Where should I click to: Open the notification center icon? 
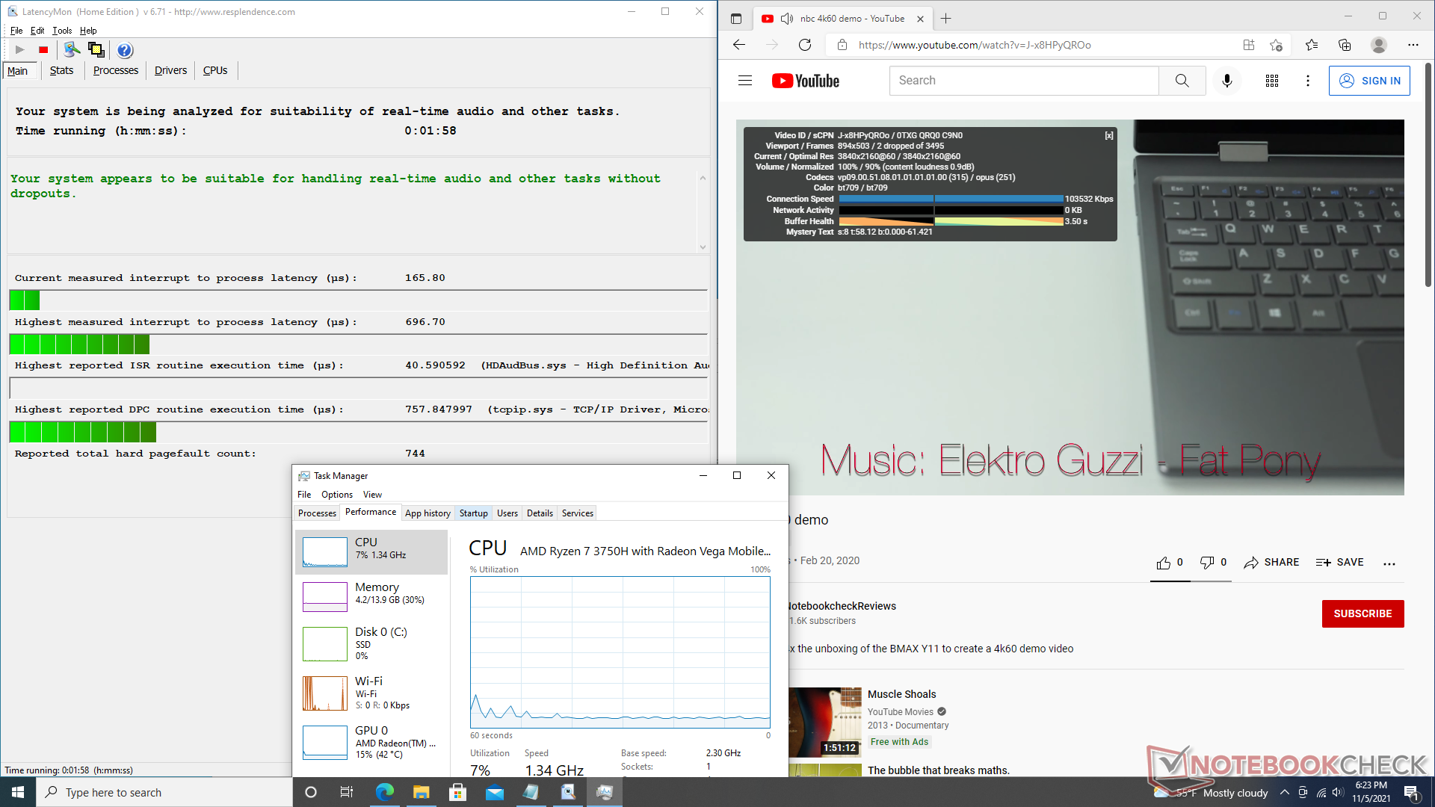click(x=1411, y=793)
